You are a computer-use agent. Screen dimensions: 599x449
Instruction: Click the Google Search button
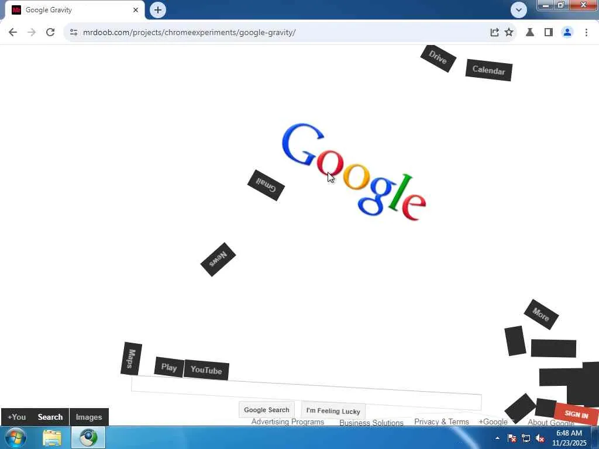click(267, 410)
